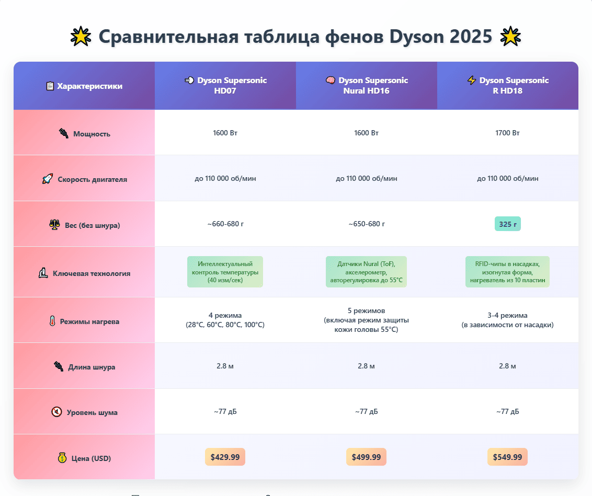Click the Уровень шума row label
This screenshot has height=496, width=592.
(92, 413)
